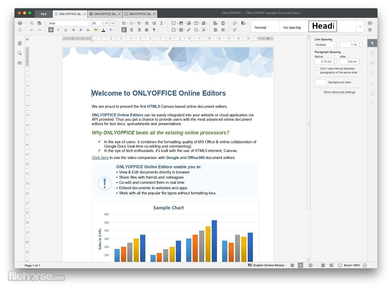Undo the last action
Image resolution: width=392 pixels, height=289 pixels.
[32, 30]
